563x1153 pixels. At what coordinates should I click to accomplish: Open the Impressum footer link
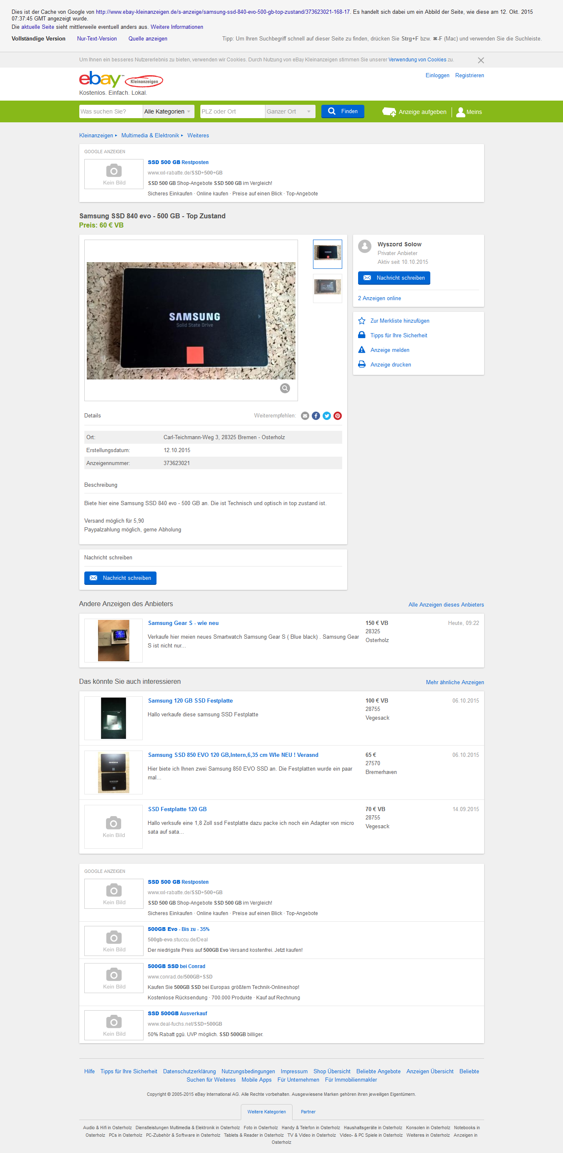coord(294,1072)
